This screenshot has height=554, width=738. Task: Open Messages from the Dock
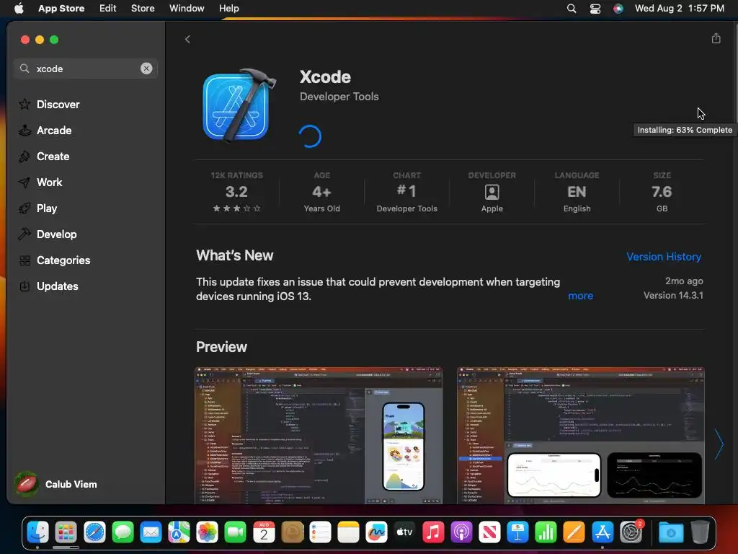(x=123, y=532)
